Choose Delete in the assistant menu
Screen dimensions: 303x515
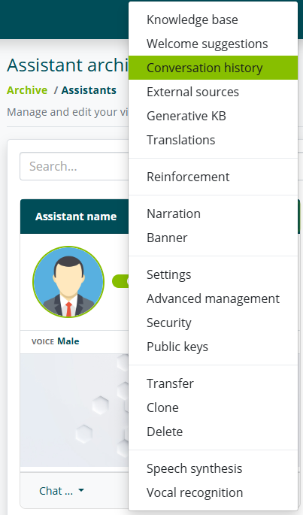(213, 432)
